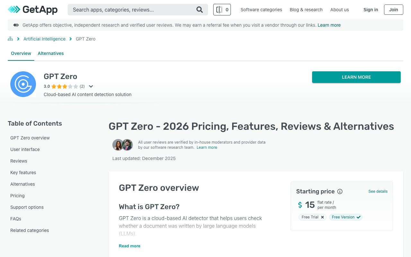411x257 pixels.
Task: Open About us menu
Action: [x=339, y=10]
